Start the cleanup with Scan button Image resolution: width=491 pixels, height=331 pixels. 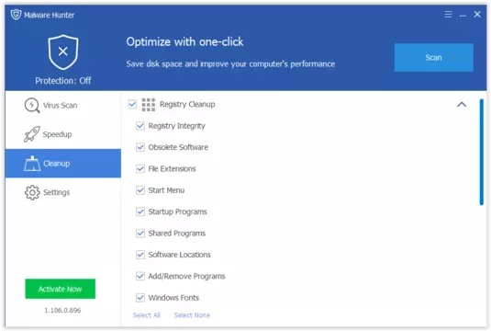(434, 57)
